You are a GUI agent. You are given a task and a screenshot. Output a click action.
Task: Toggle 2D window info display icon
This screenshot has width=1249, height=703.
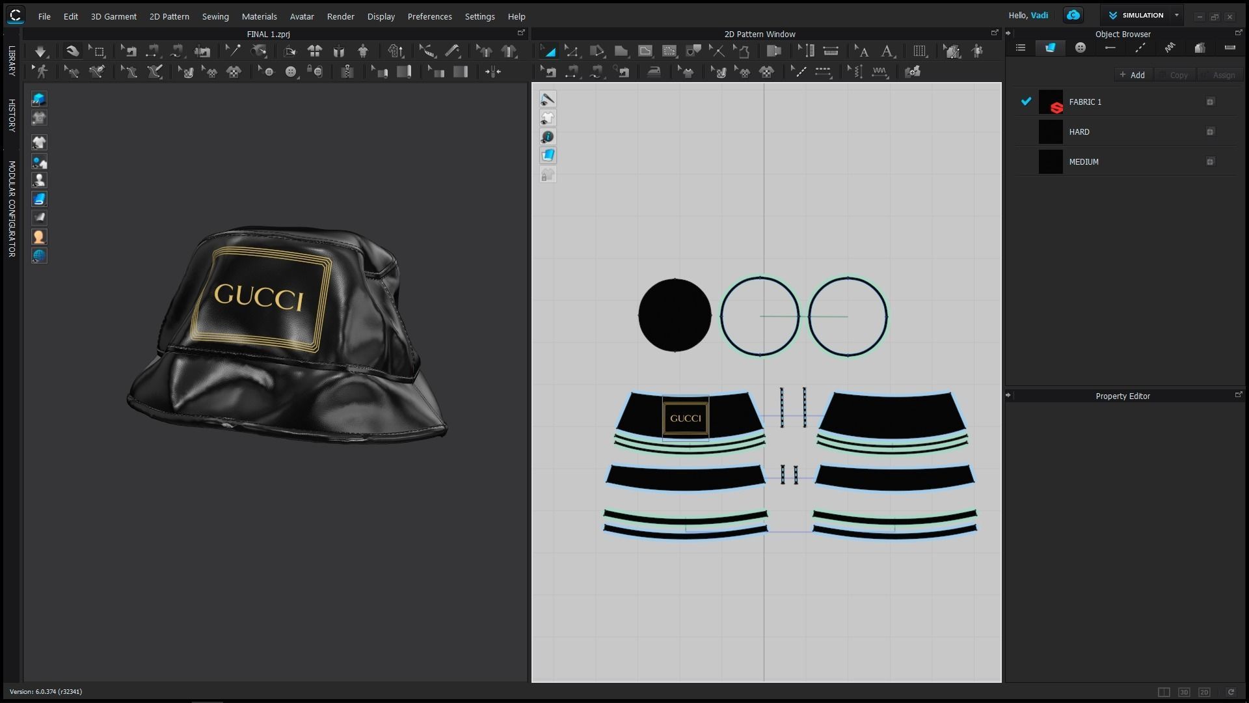click(x=548, y=137)
